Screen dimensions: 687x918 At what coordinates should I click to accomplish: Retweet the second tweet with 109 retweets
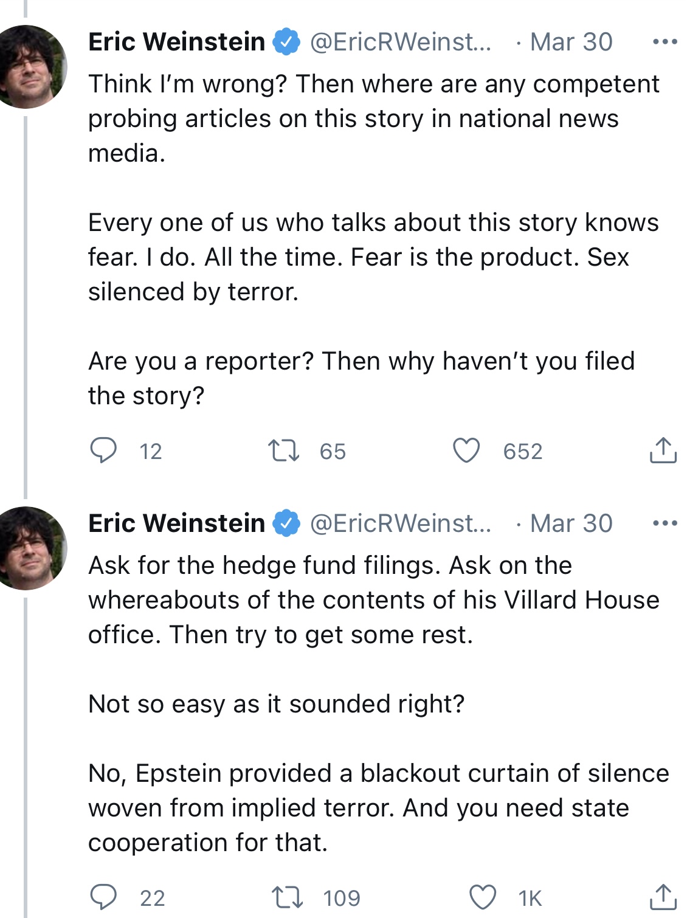(286, 897)
